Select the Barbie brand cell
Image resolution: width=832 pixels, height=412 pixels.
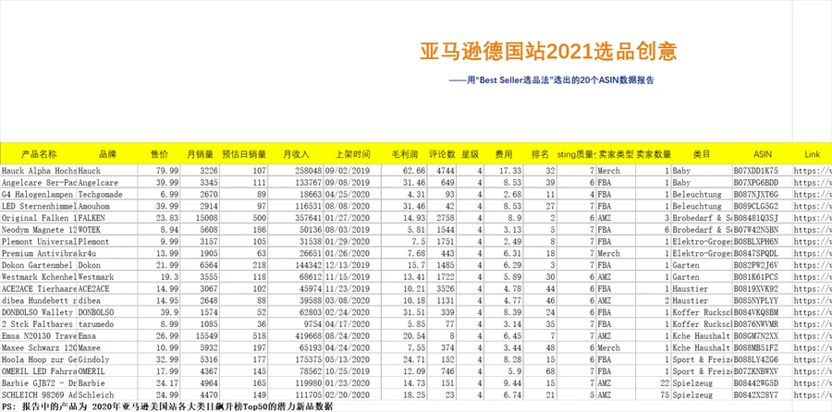tap(107, 383)
